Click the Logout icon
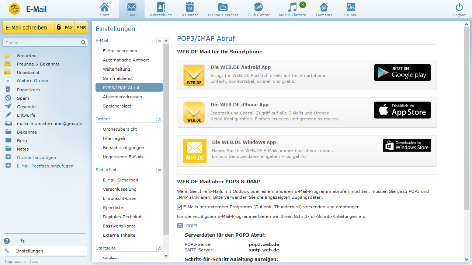The width and height of the screenshot is (472, 265). click(459, 9)
